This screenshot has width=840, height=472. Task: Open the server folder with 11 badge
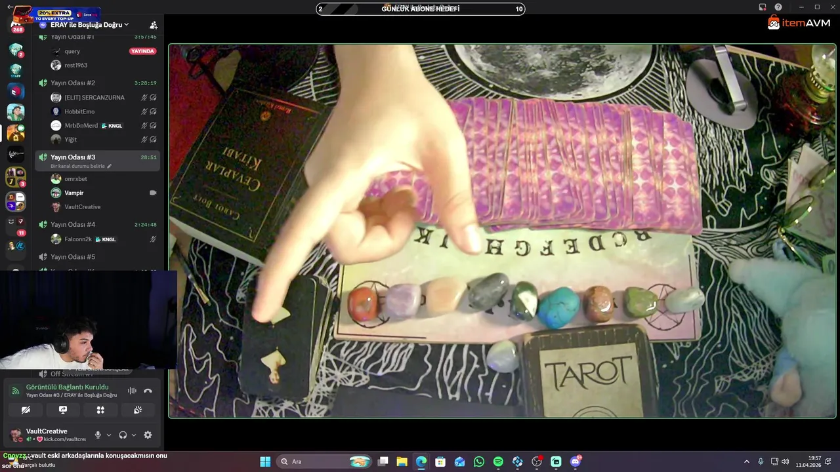[16, 225]
